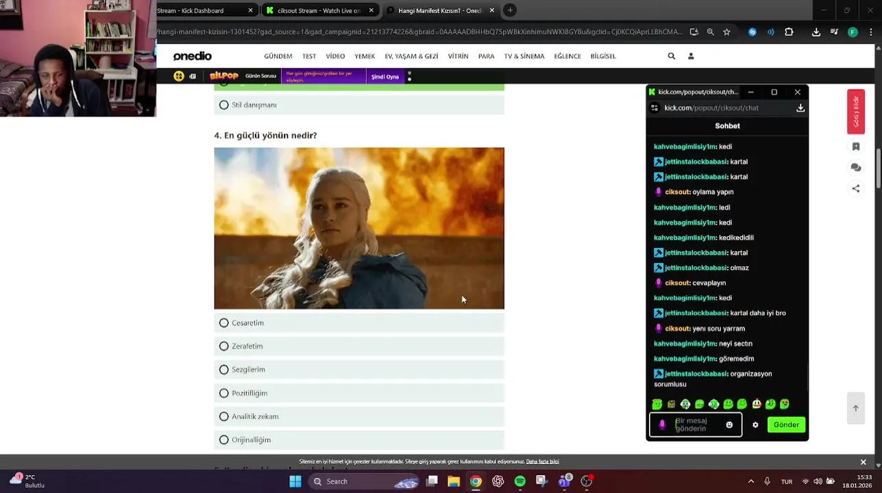Switch to ciksout Stream browser tab
The width and height of the screenshot is (882, 493).
point(321,10)
